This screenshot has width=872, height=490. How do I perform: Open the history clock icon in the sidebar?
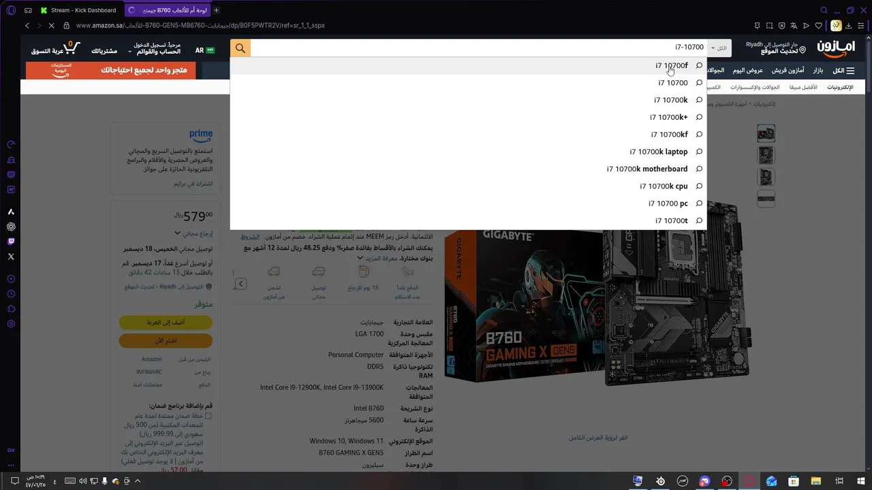11,294
